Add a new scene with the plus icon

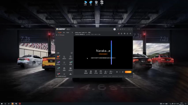click(72, 32)
